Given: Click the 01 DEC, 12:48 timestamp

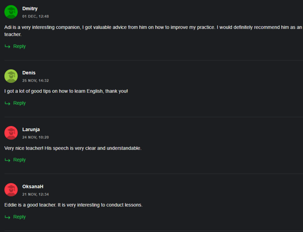Looking at the screenshot, I should 35,16.
